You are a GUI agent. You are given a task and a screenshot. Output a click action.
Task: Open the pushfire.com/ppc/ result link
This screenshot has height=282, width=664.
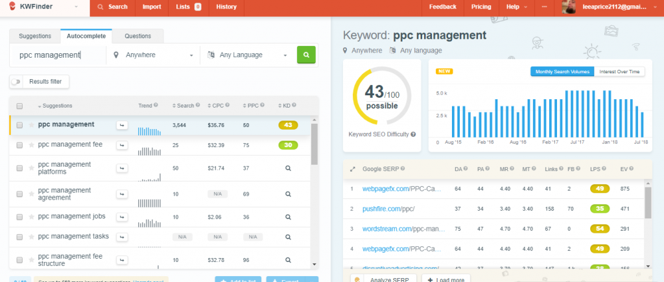pyautogui.click(x=388, y=209)
